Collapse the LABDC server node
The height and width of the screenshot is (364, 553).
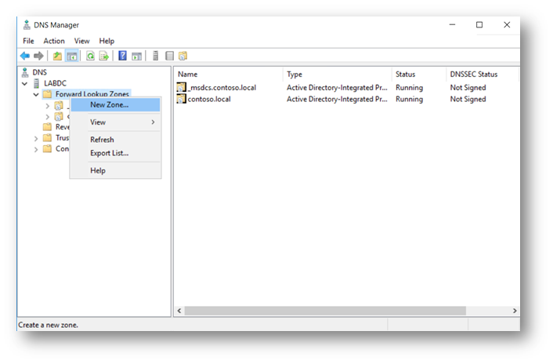[24, 83]
